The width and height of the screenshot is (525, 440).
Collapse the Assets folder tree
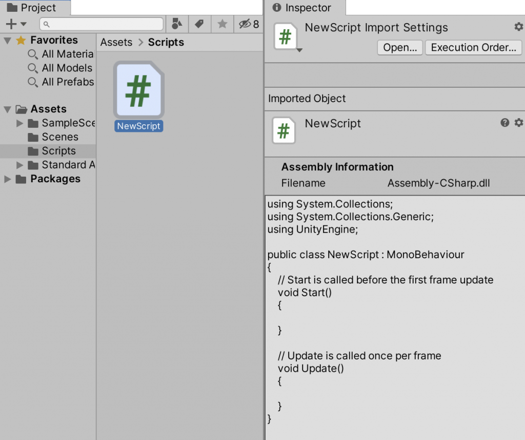8,109
